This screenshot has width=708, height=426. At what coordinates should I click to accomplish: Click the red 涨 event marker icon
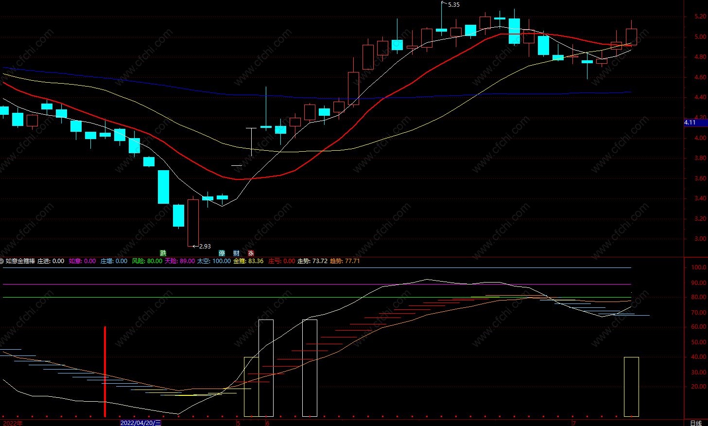click(x=251, y=253)
